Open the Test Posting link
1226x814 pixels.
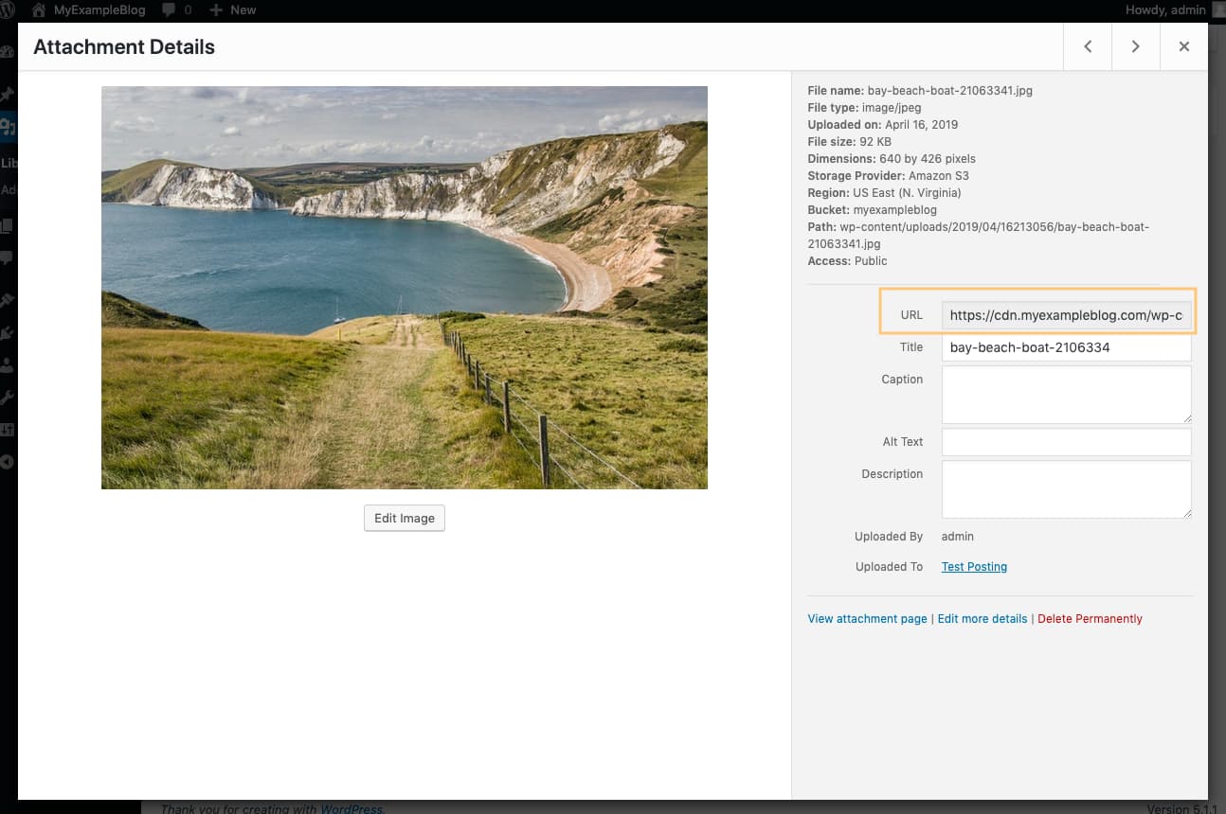click(x=974, y=566)
